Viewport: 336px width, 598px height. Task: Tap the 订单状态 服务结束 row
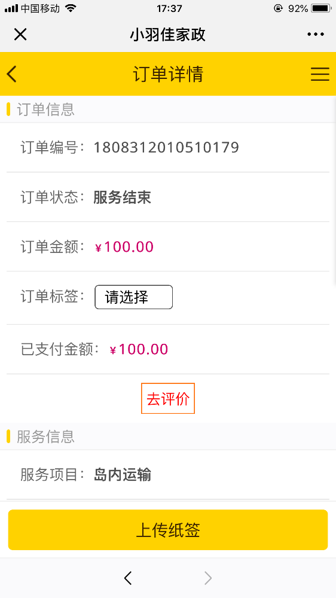(x=168, y=197)
